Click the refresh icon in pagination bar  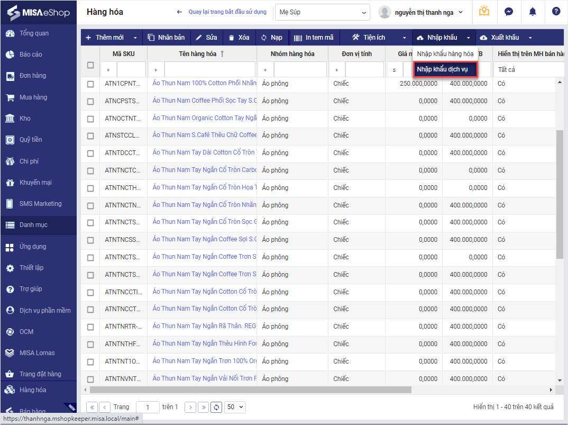click(216, 407)
